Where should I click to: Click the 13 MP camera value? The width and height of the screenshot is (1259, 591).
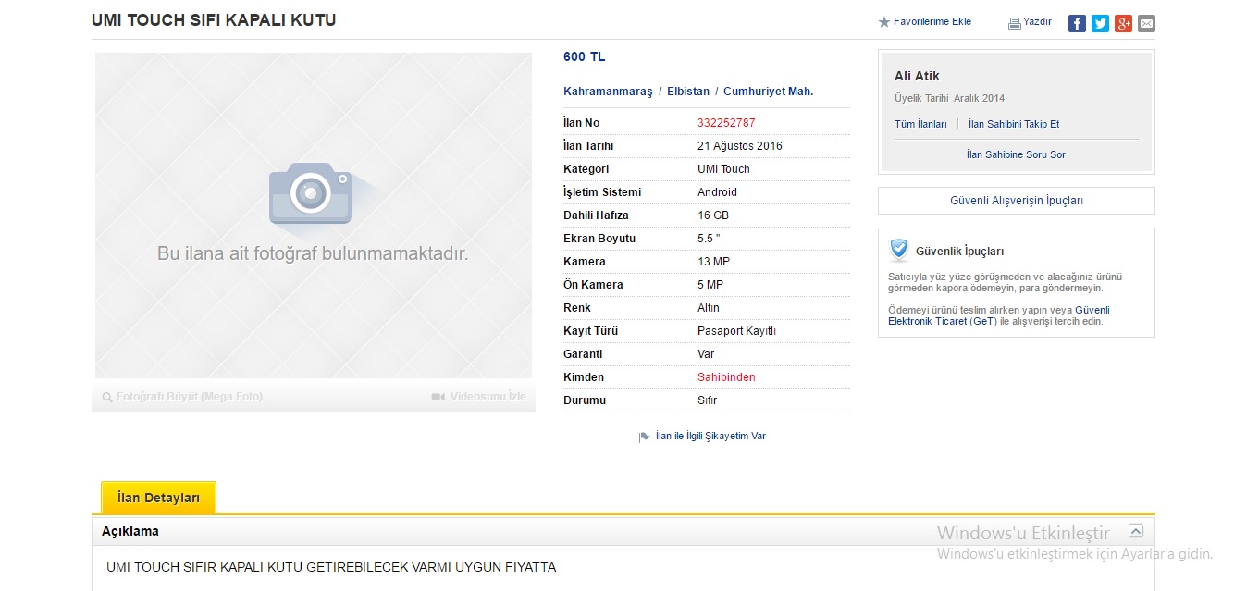(x=713, y=262)
